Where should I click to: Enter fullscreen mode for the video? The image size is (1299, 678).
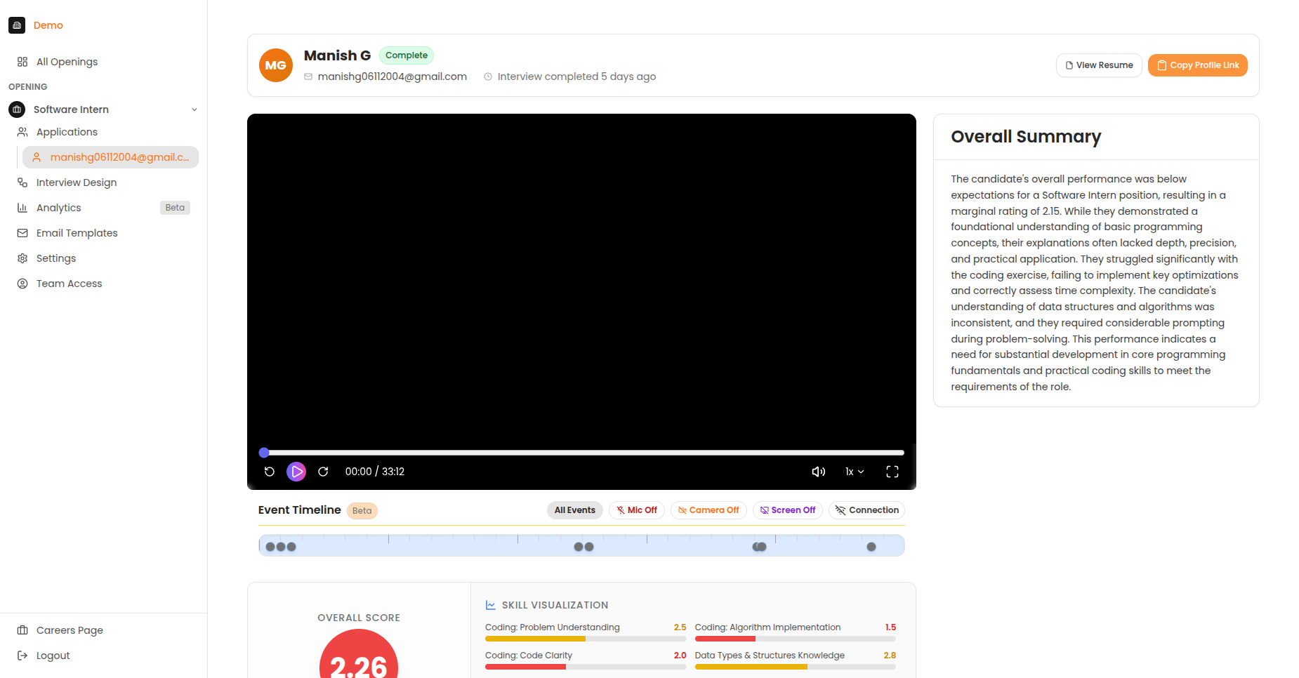892,472
